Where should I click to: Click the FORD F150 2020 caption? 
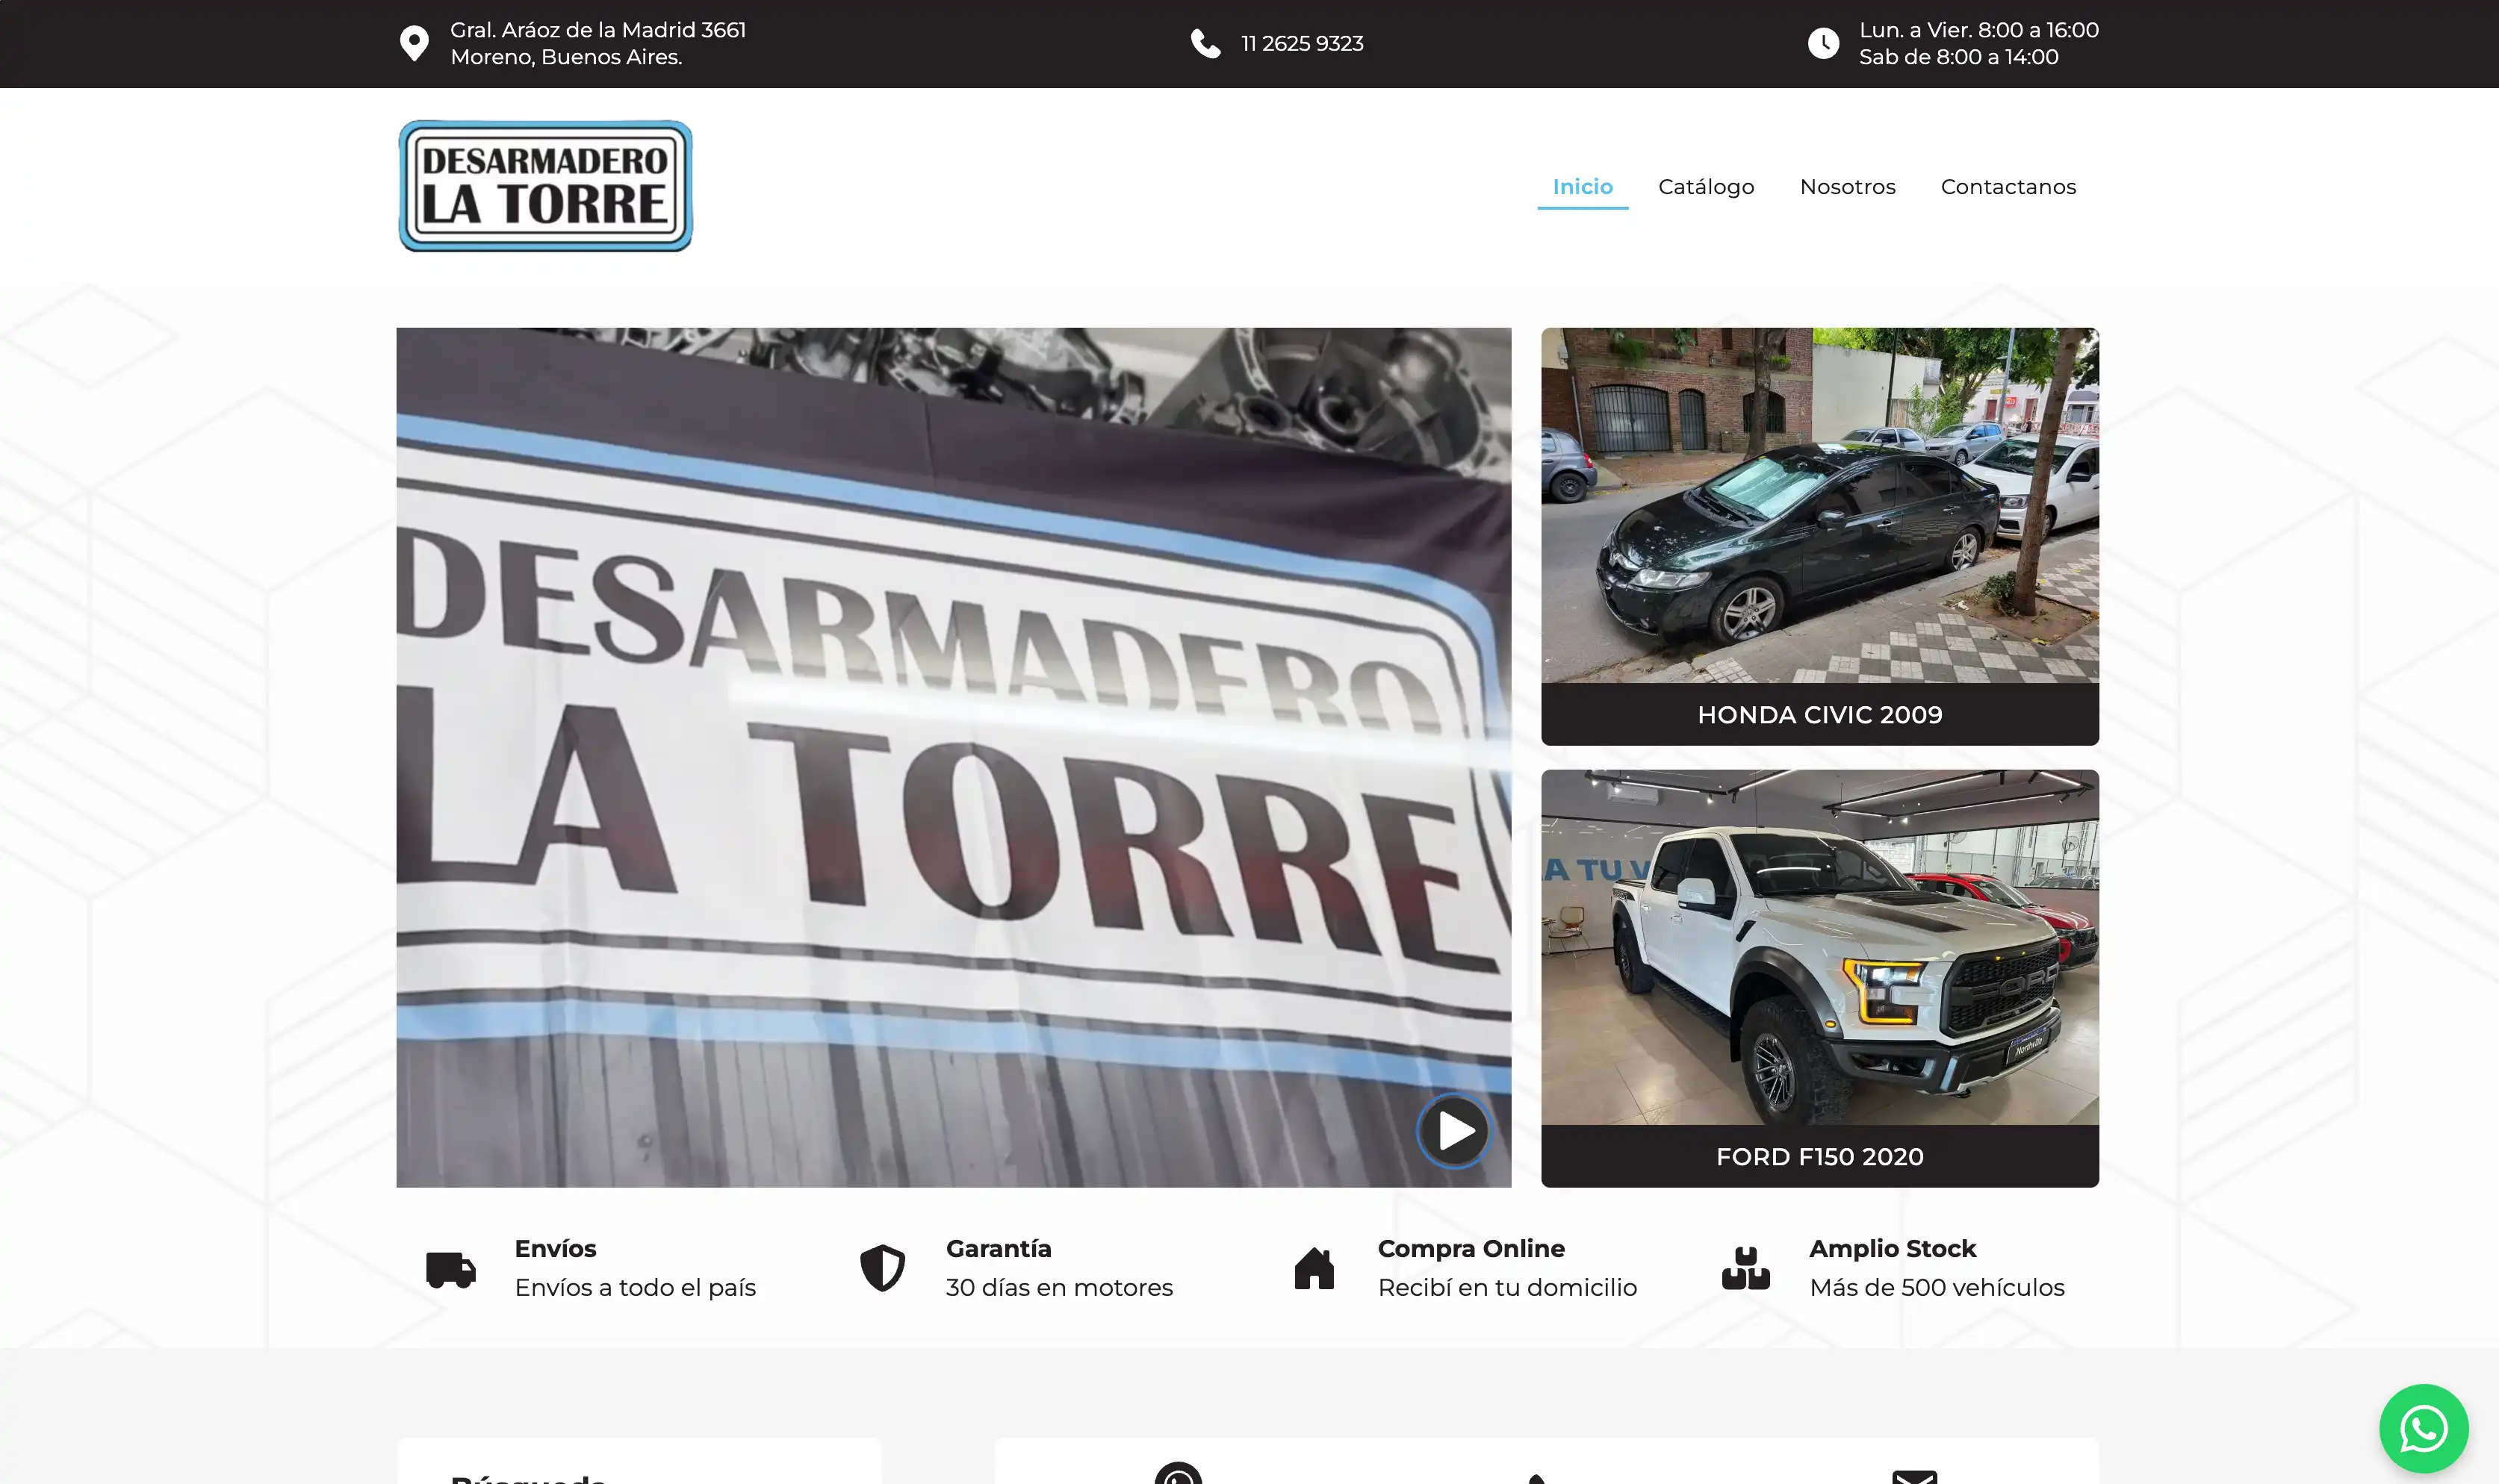point(1819,1157)
